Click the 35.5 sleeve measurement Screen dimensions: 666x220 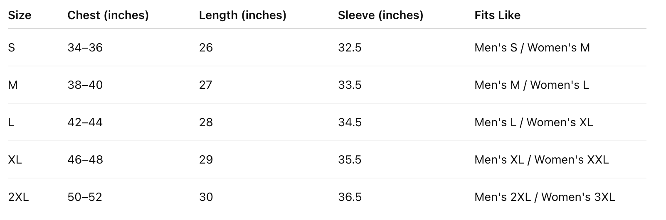[x=350, y=160]
